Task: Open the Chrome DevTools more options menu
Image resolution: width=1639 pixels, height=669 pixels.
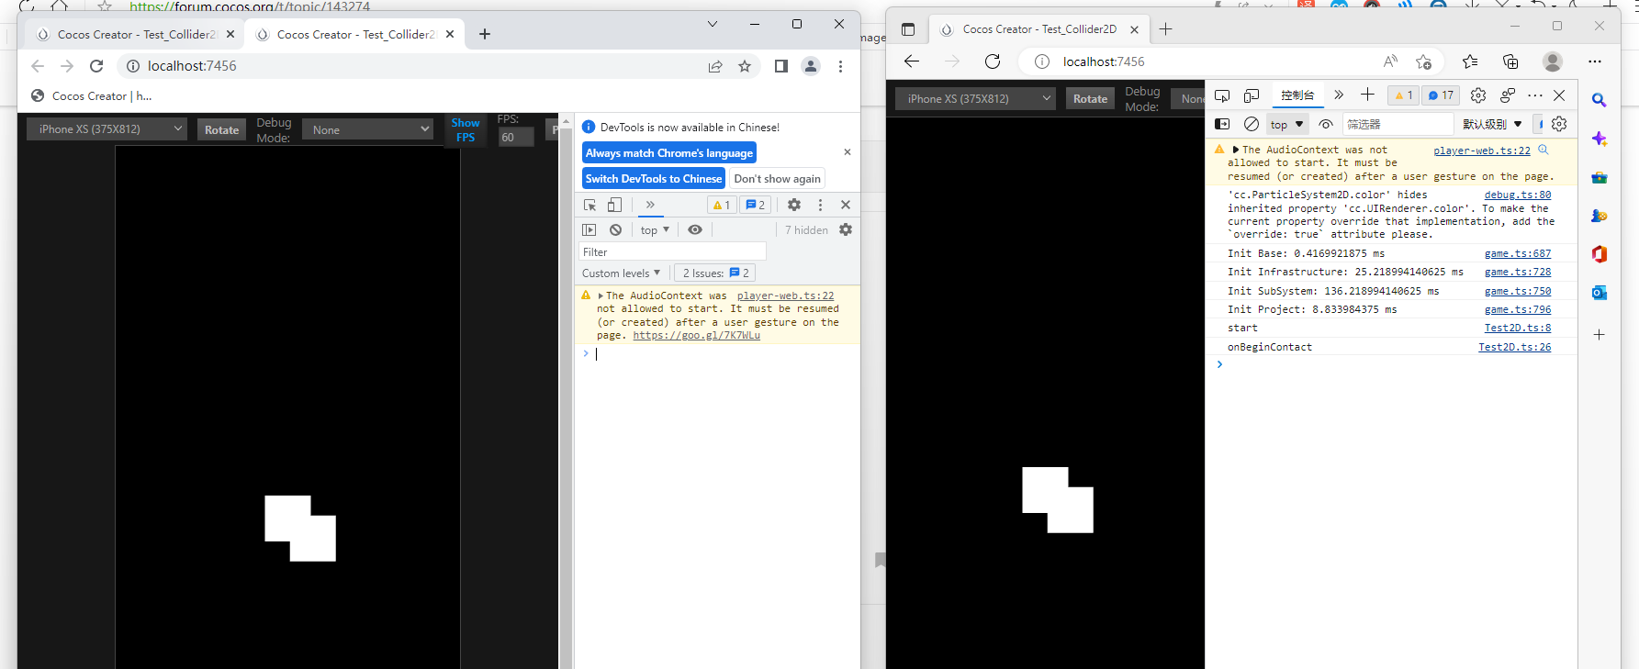Action: point(821,205)
